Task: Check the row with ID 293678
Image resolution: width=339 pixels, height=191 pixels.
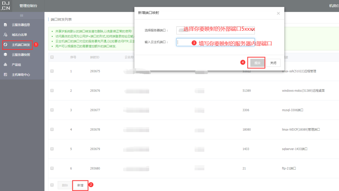Action: [x=52, y=129]
